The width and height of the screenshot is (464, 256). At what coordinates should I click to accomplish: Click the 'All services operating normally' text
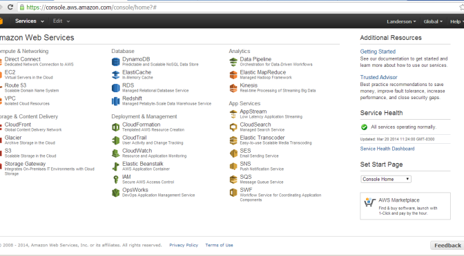point(403,127)
